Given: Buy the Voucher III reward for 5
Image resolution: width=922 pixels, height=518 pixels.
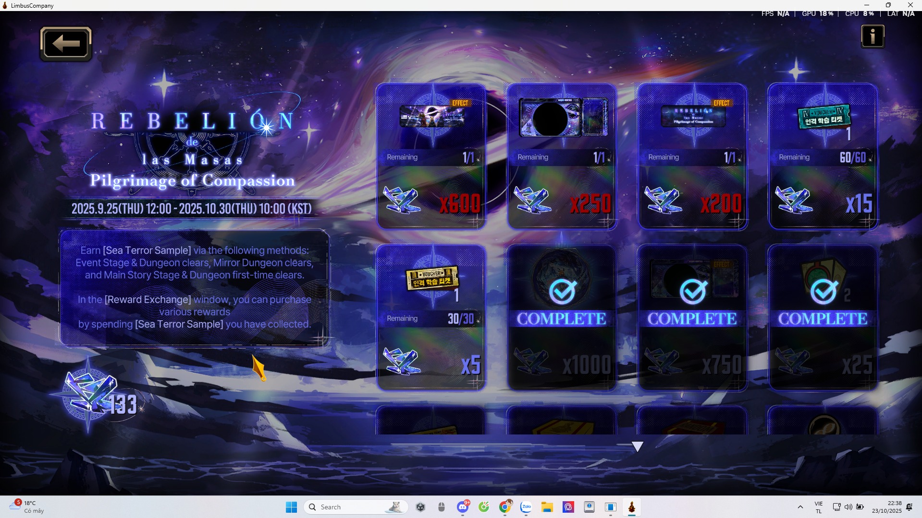Looking at the screenshot, I should point(431,318).
